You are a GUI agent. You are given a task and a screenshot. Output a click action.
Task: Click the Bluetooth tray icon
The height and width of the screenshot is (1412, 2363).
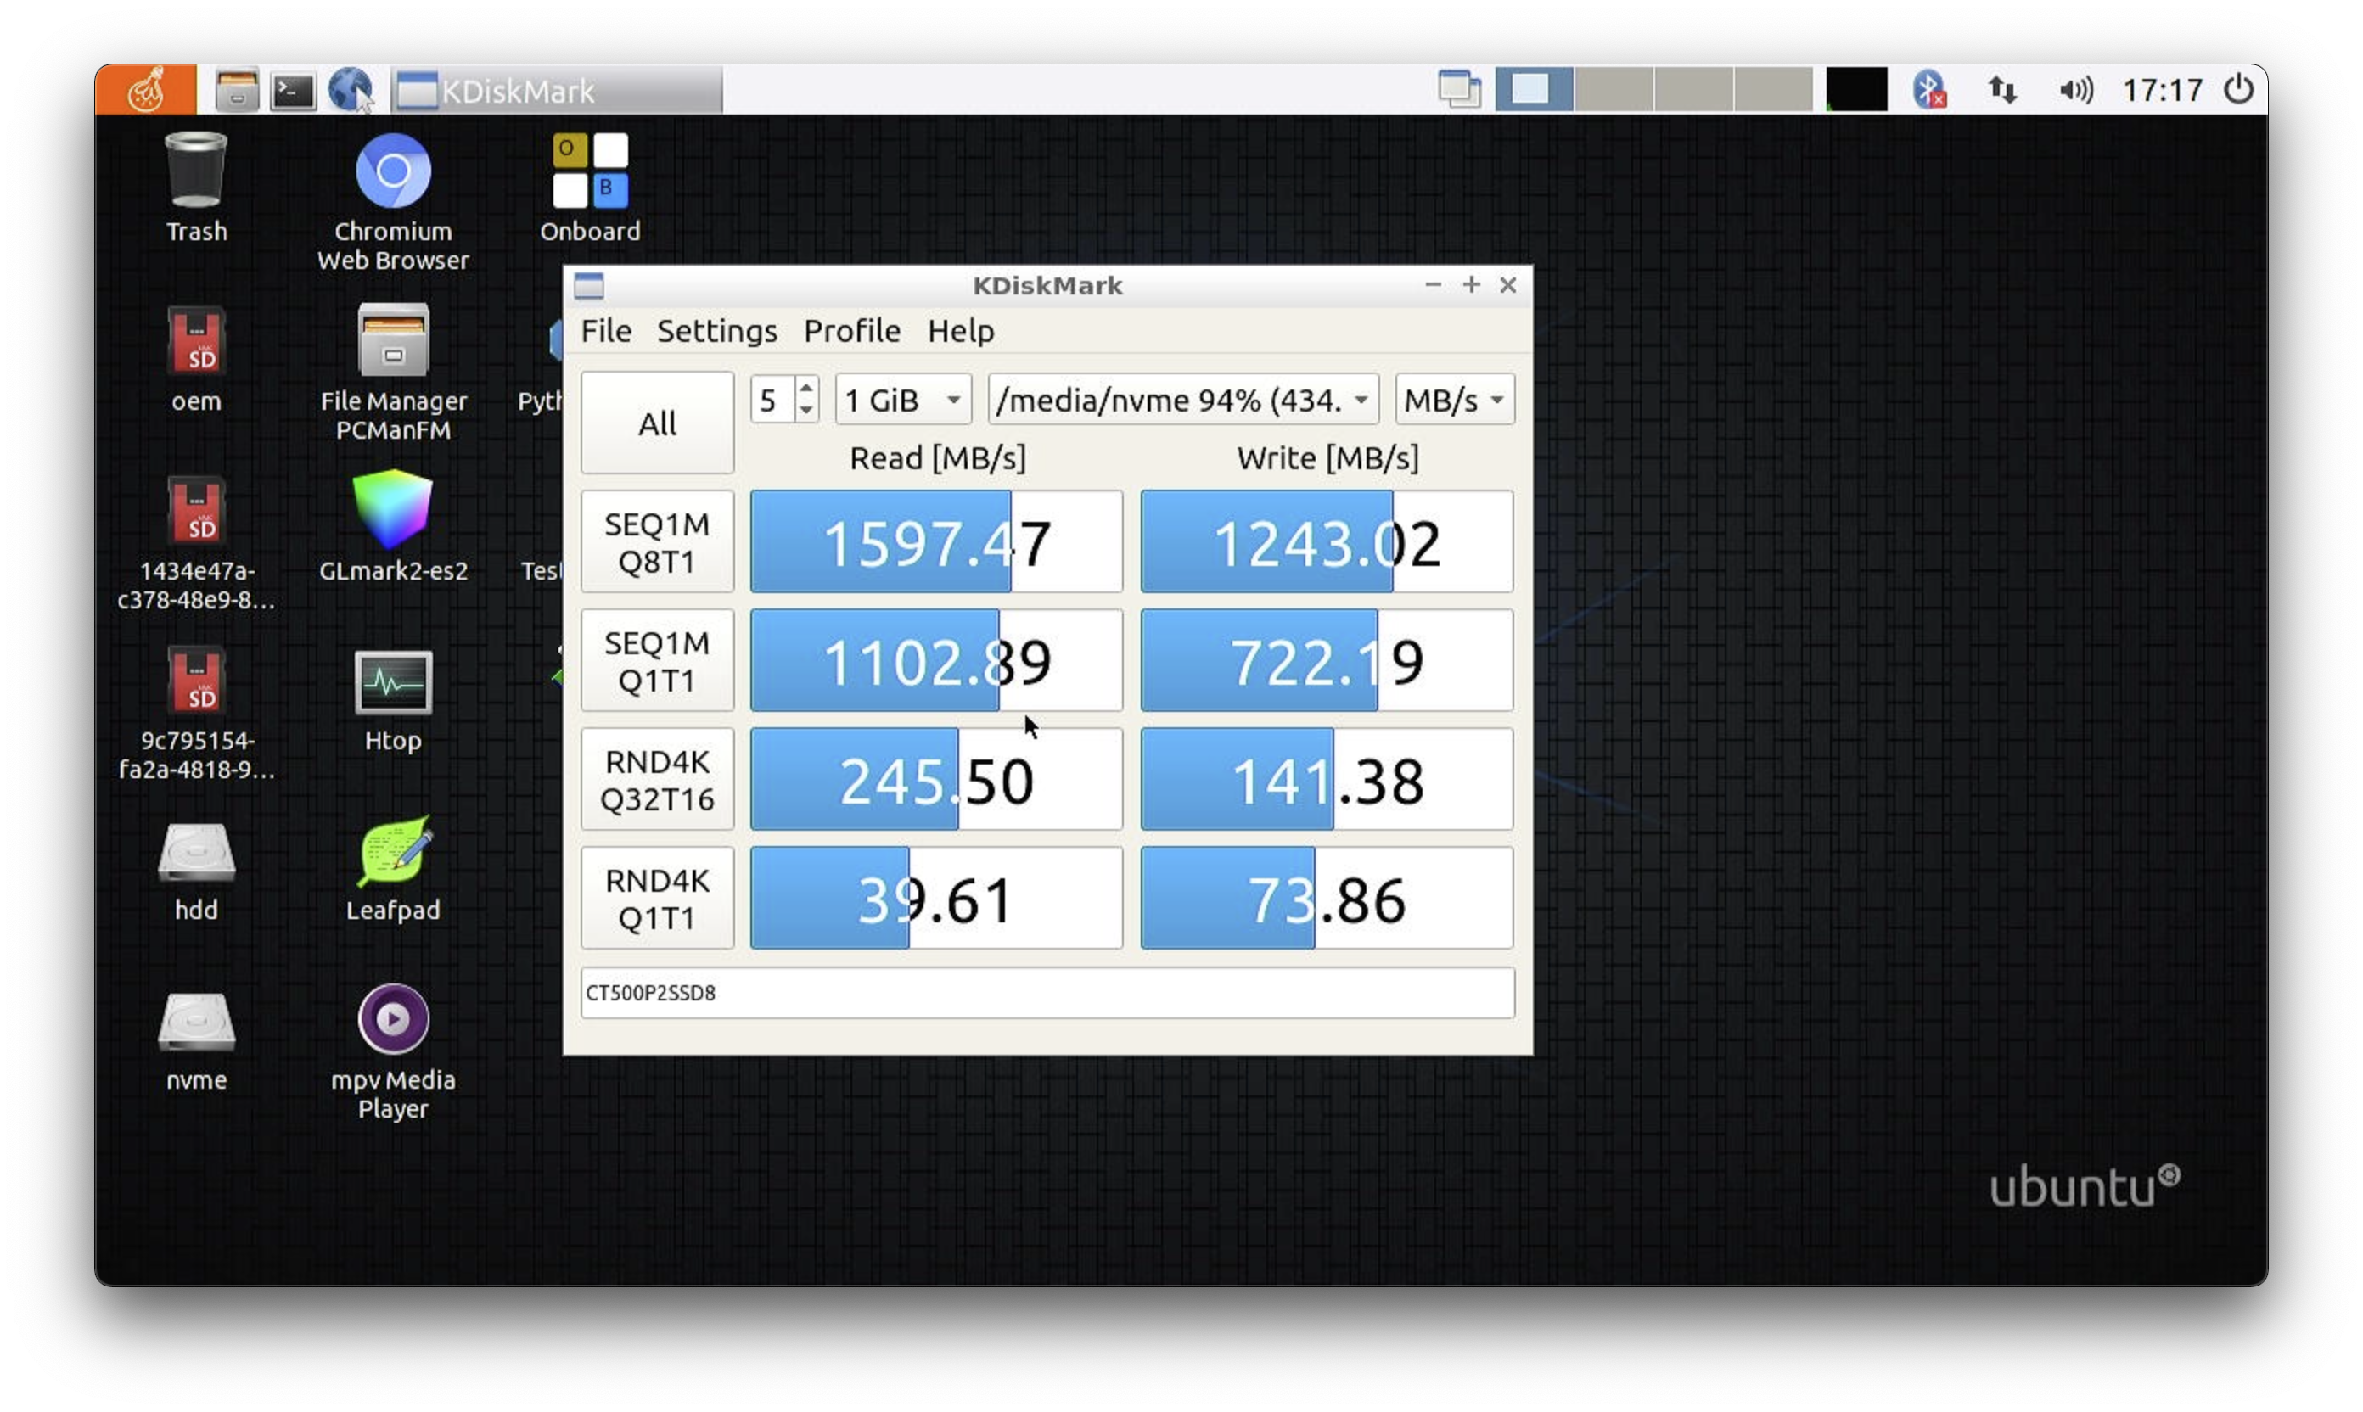pyautogui.click(x=1929, y=89)
